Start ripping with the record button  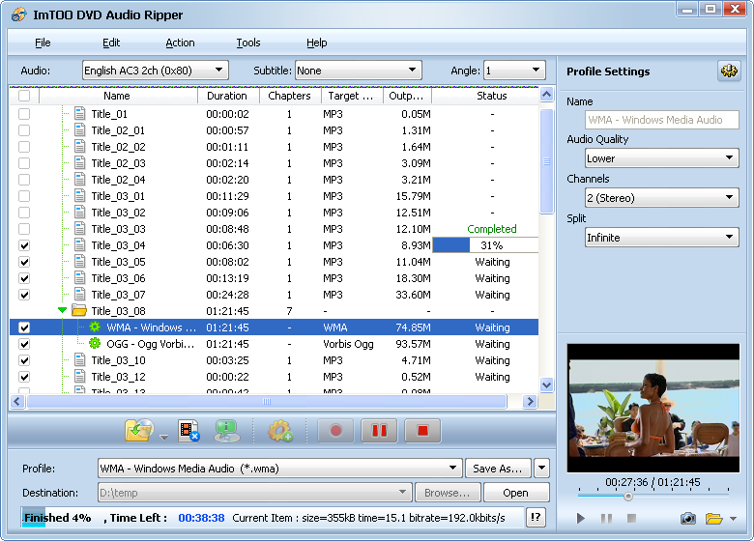pos(335,431)
